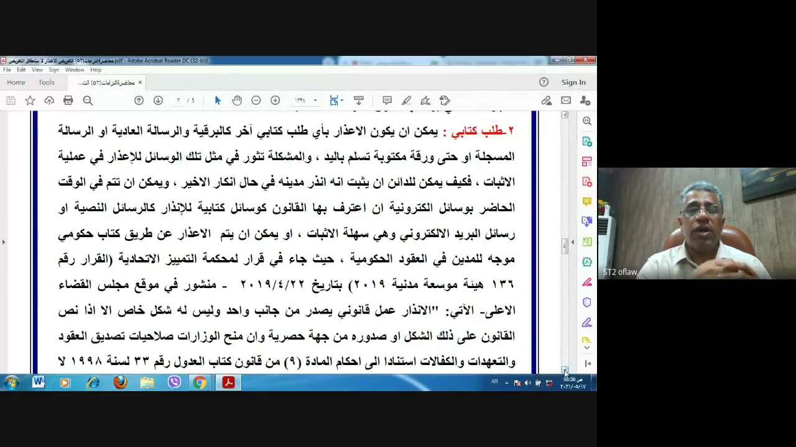Switch to the Home tab
The height and width of the screenshot is (447, 796).
click(16, 82)
